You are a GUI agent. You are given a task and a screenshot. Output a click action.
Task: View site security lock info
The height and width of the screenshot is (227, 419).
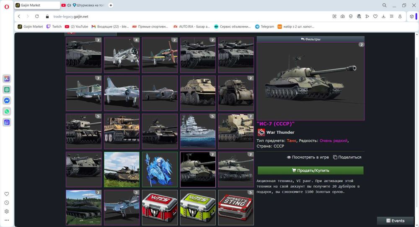point(47,17)
